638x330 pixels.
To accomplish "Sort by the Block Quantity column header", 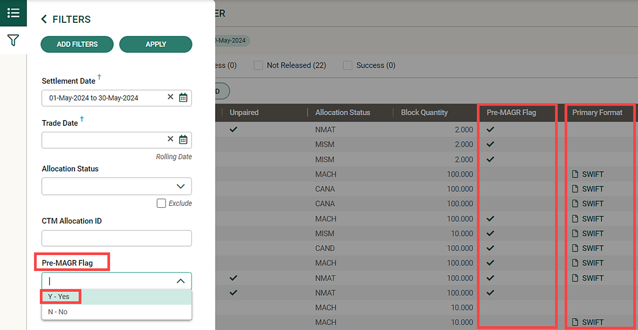I will (x=425, y=112).
